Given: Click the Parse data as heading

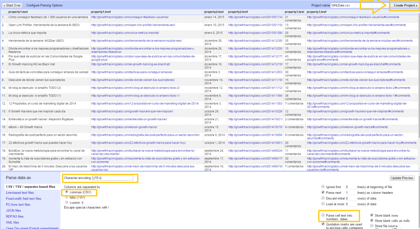Looking at the screenshot, I should pyautogui.click(x=18, y=178).
